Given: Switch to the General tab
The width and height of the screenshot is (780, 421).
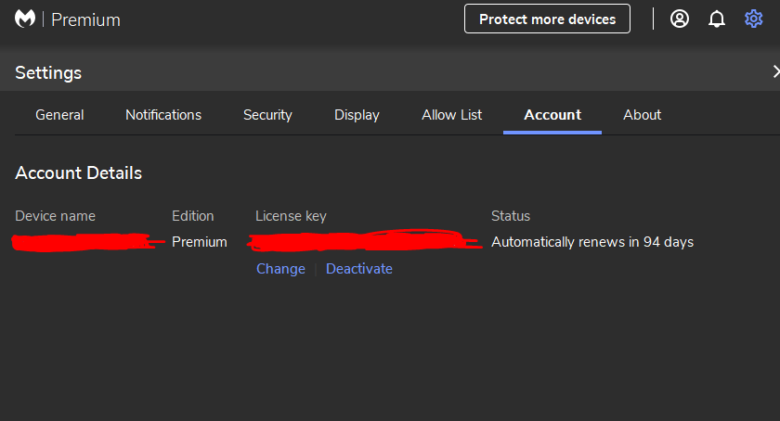Looking at the screenshot, I should coord(59,115).
